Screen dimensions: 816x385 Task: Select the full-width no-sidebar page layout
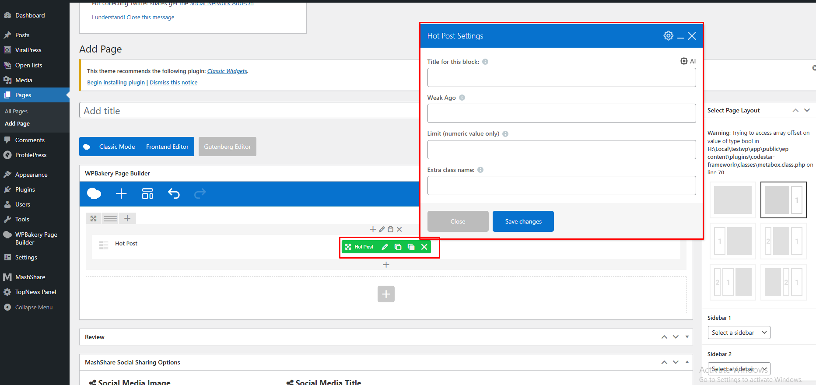[x=733, y=200]
